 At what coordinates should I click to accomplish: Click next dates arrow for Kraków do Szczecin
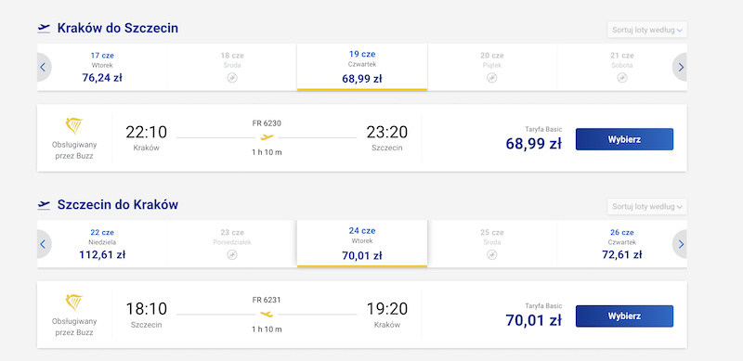(681, 67)
